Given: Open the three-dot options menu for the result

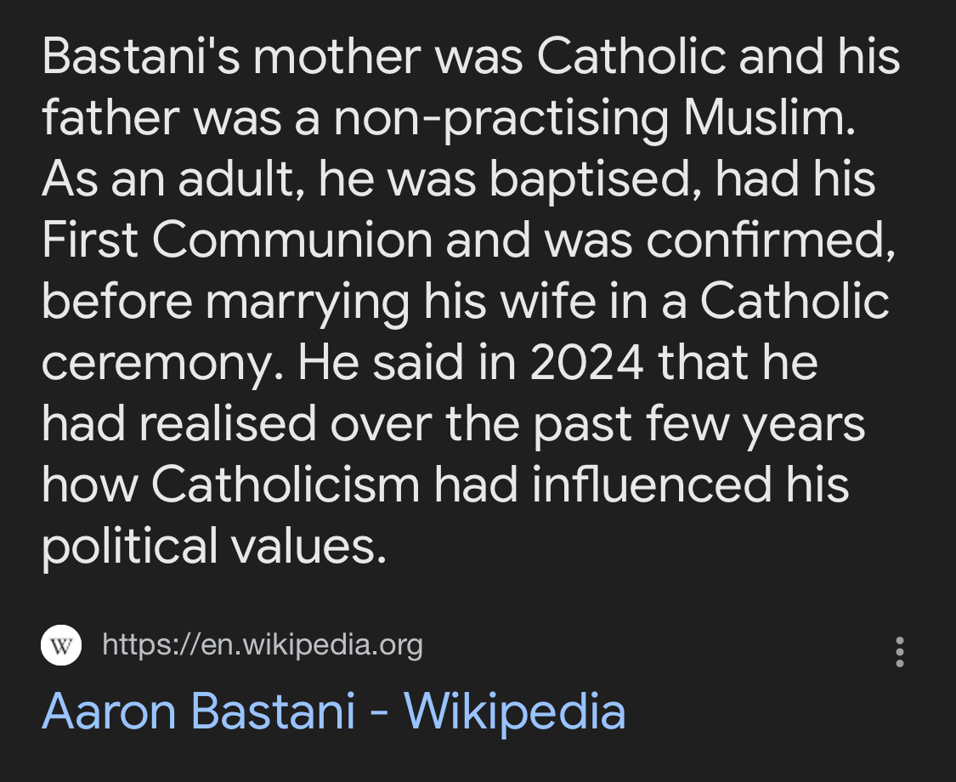Looking at the screenshot, I should coord(900,652).
